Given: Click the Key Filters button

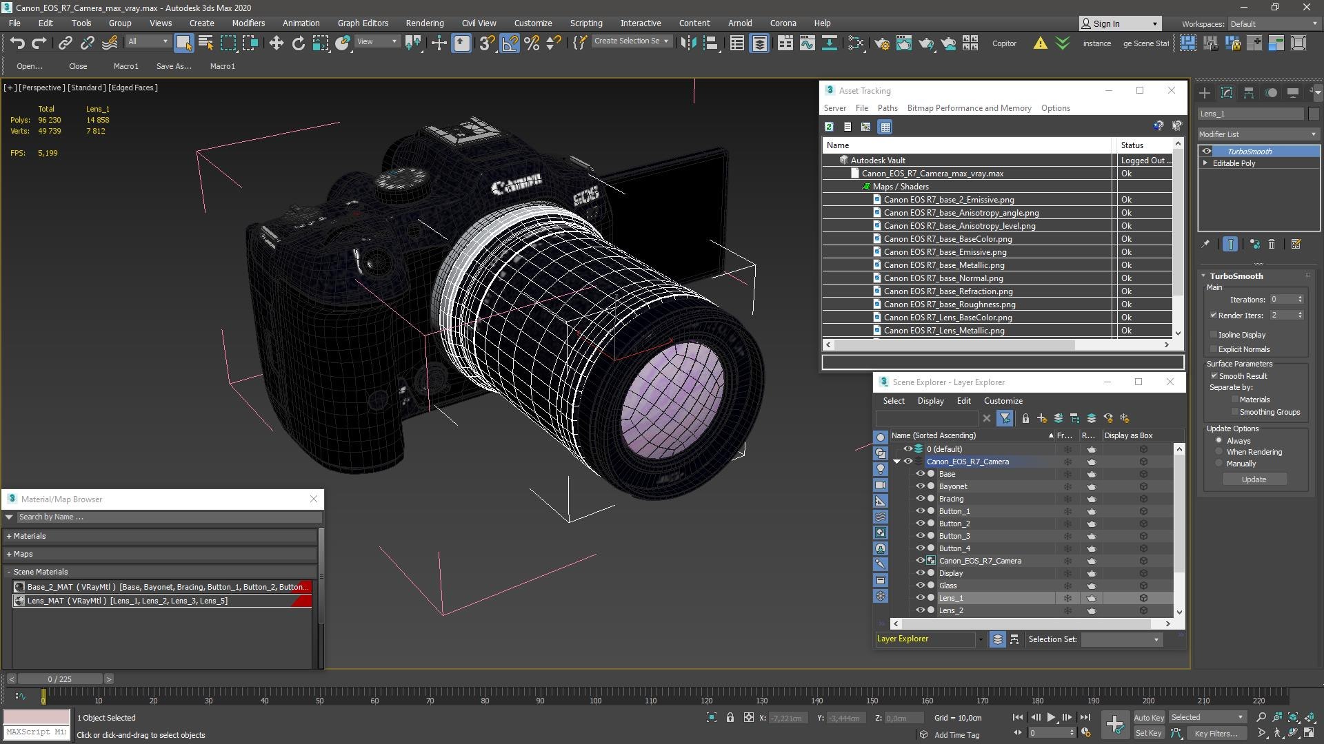Looking at the screenshot, I should (x=1216, y=733).
